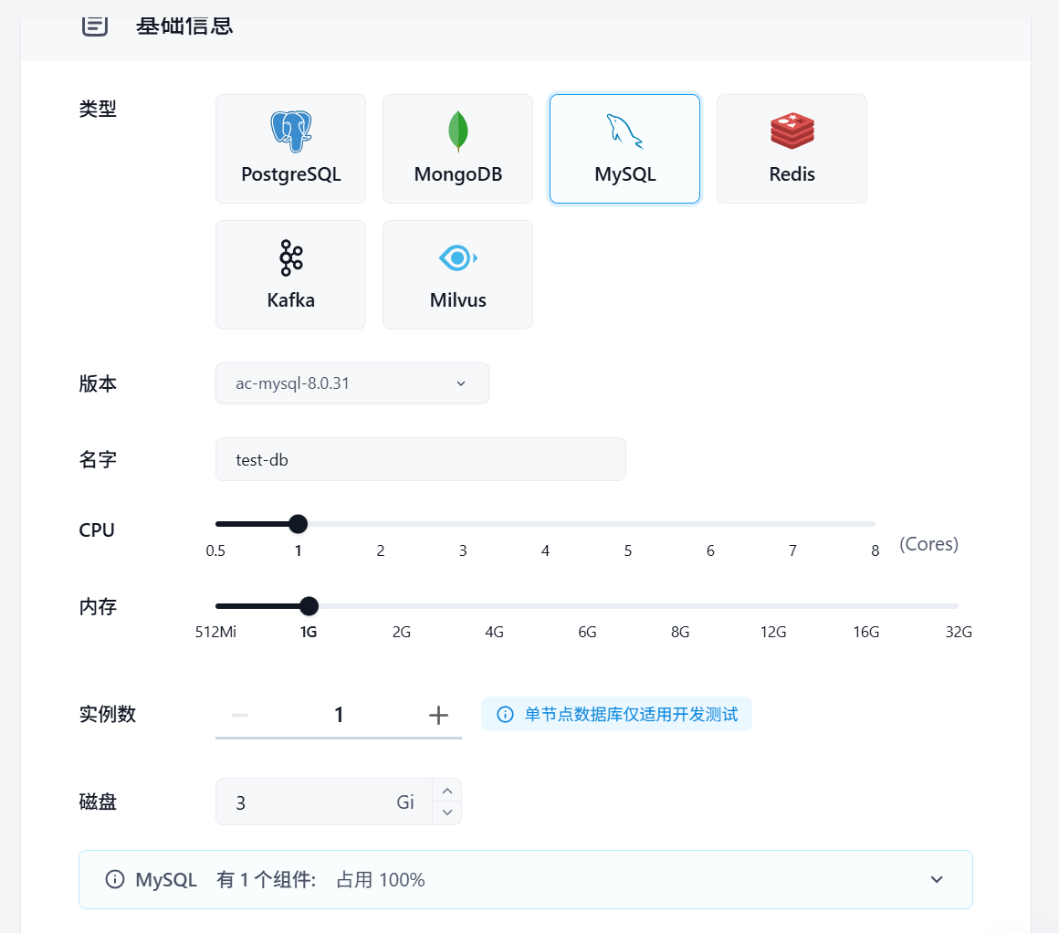
Task: Click the PostgreSQL elephant logo
Action: point(291,131)
